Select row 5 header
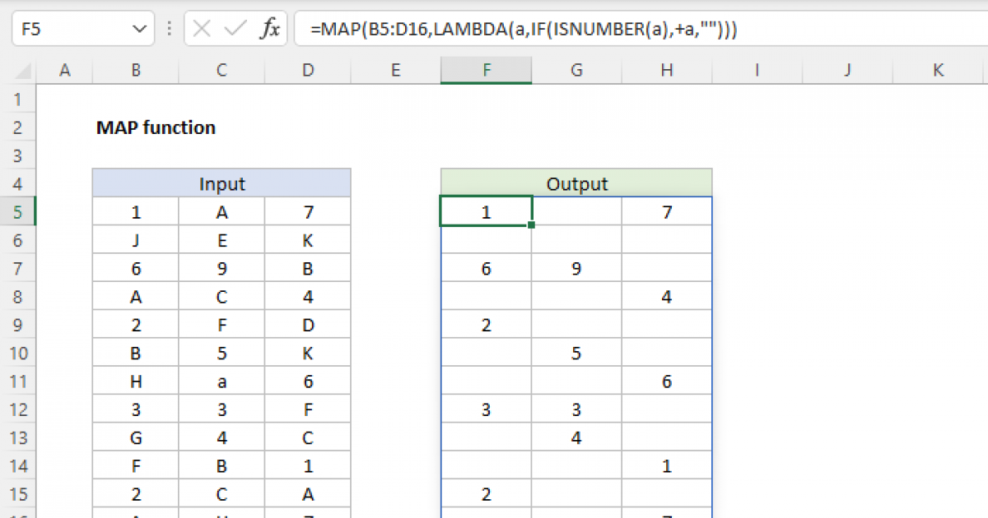 click(x=18, y=212)
